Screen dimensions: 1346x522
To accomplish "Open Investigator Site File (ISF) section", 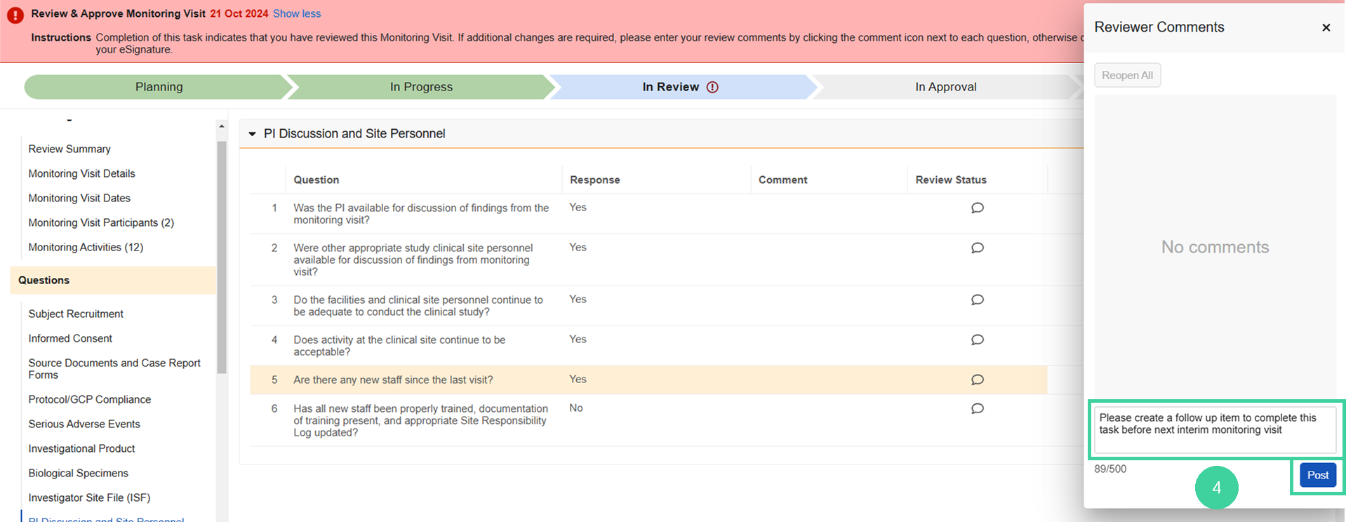I will coord(89,497).
